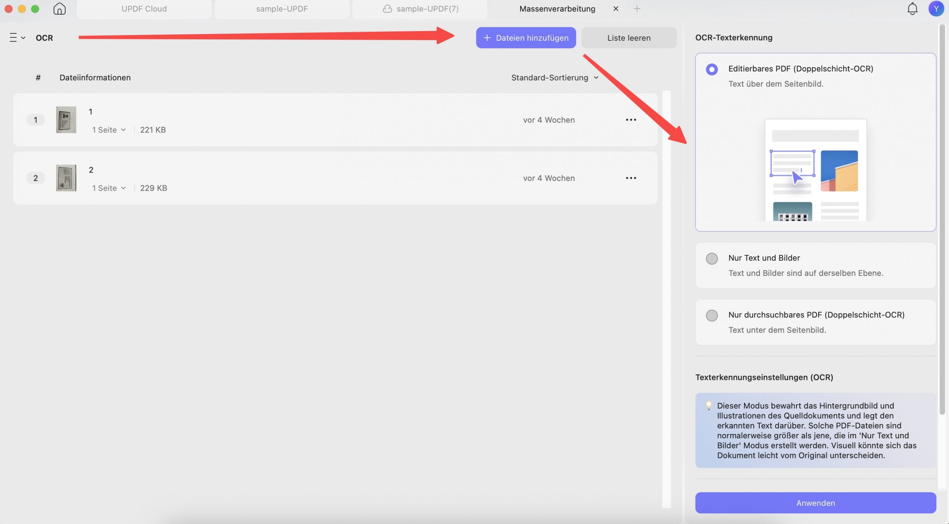Click the cloud icon on sample-UPDF(7) tab
949x524 pixels.
click(387, 9)
